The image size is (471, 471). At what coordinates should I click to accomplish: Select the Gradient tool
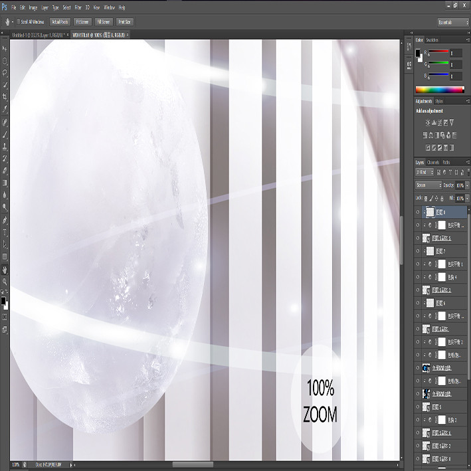click(x=5, y=183)
